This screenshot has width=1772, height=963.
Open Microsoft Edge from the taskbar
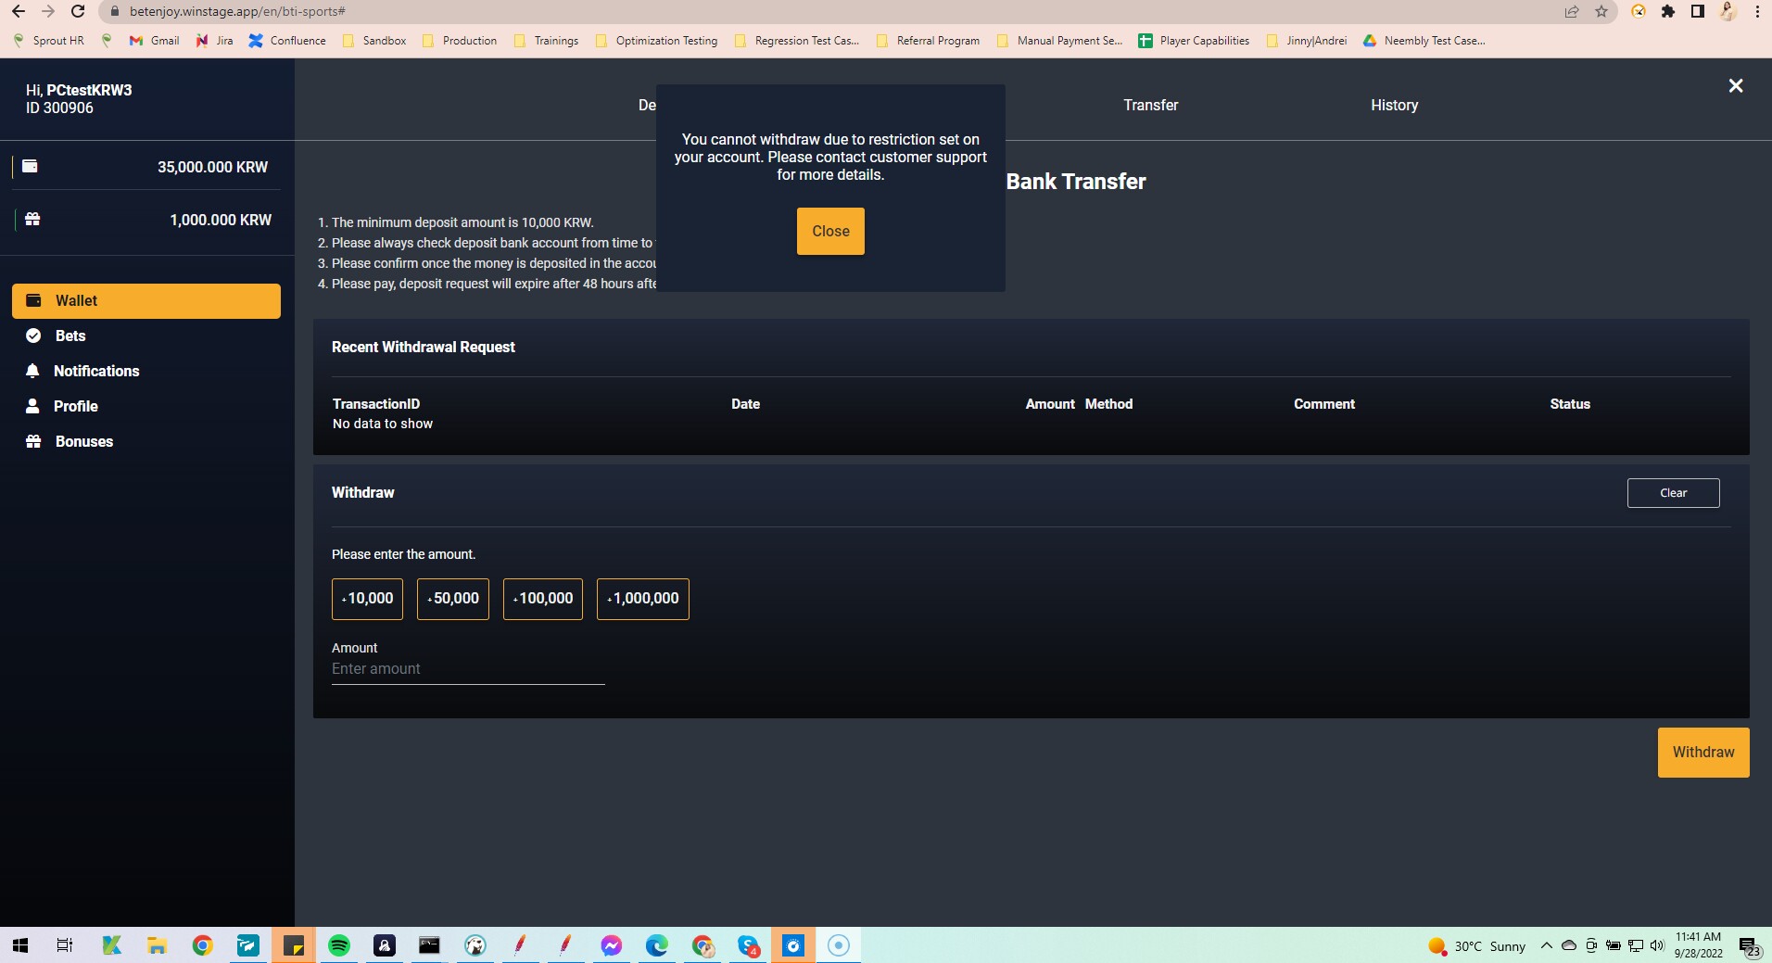pos(656,944)
